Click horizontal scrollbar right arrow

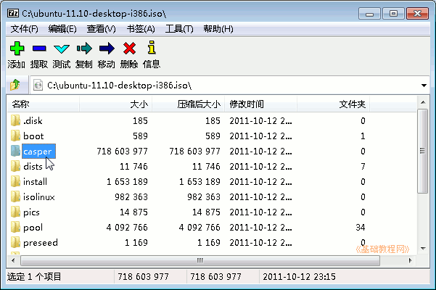click(410, 260)
